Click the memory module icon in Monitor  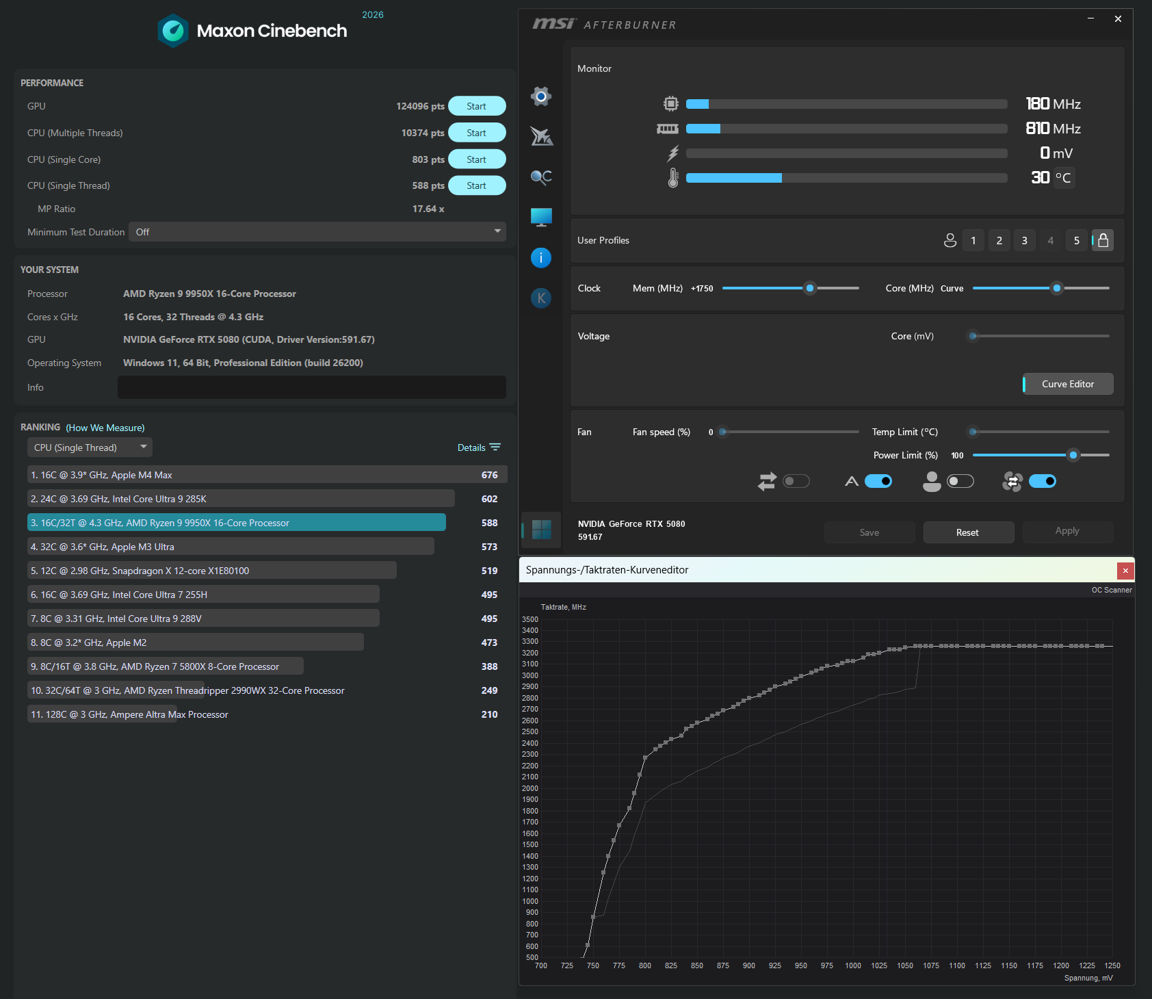coord(668,129)
